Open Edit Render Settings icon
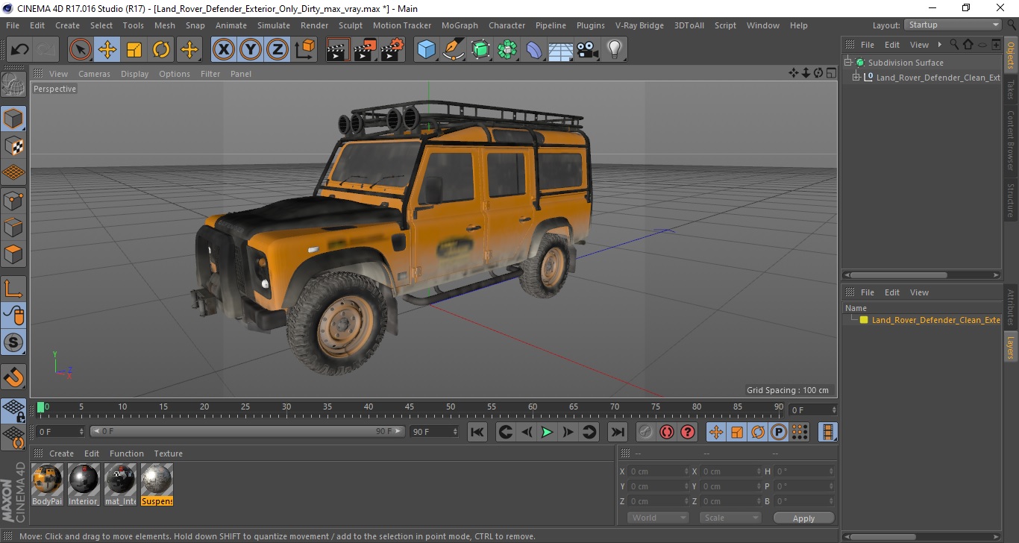The height and width of the screenshot is (543, 1019). (392, 50)
